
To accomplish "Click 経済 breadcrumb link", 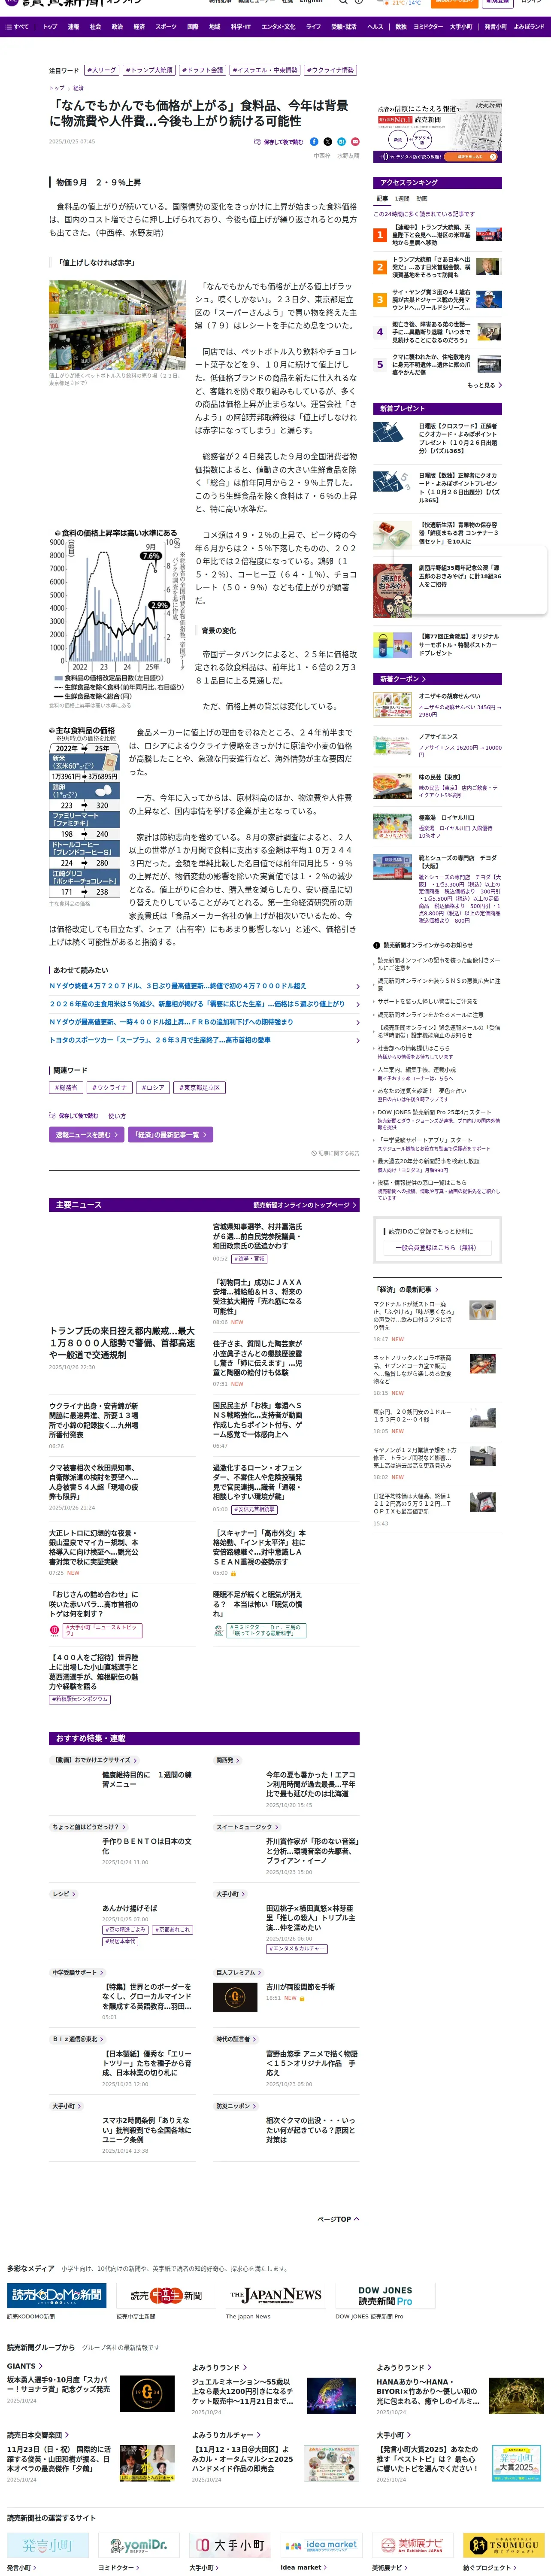I will point(78,88).
